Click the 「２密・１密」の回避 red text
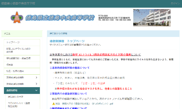 click(93, 83)
